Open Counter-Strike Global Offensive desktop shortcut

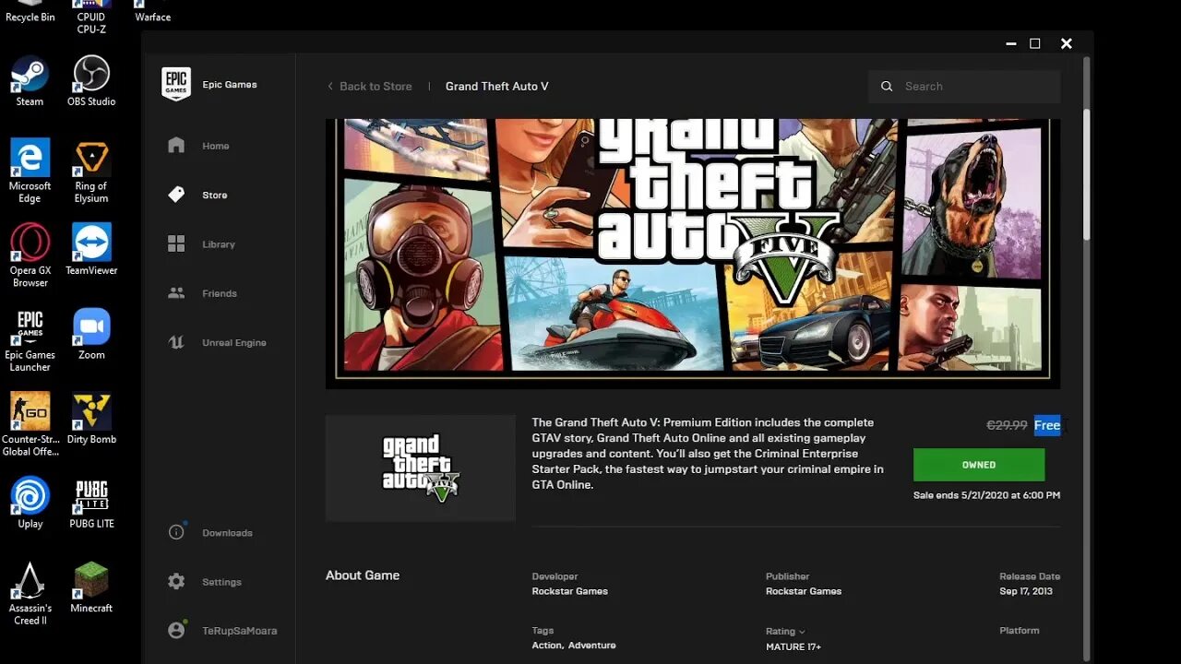click(30, 424)
